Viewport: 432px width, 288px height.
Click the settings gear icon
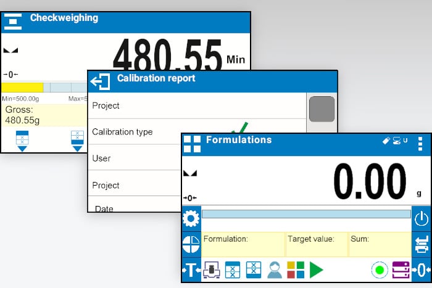191,218
